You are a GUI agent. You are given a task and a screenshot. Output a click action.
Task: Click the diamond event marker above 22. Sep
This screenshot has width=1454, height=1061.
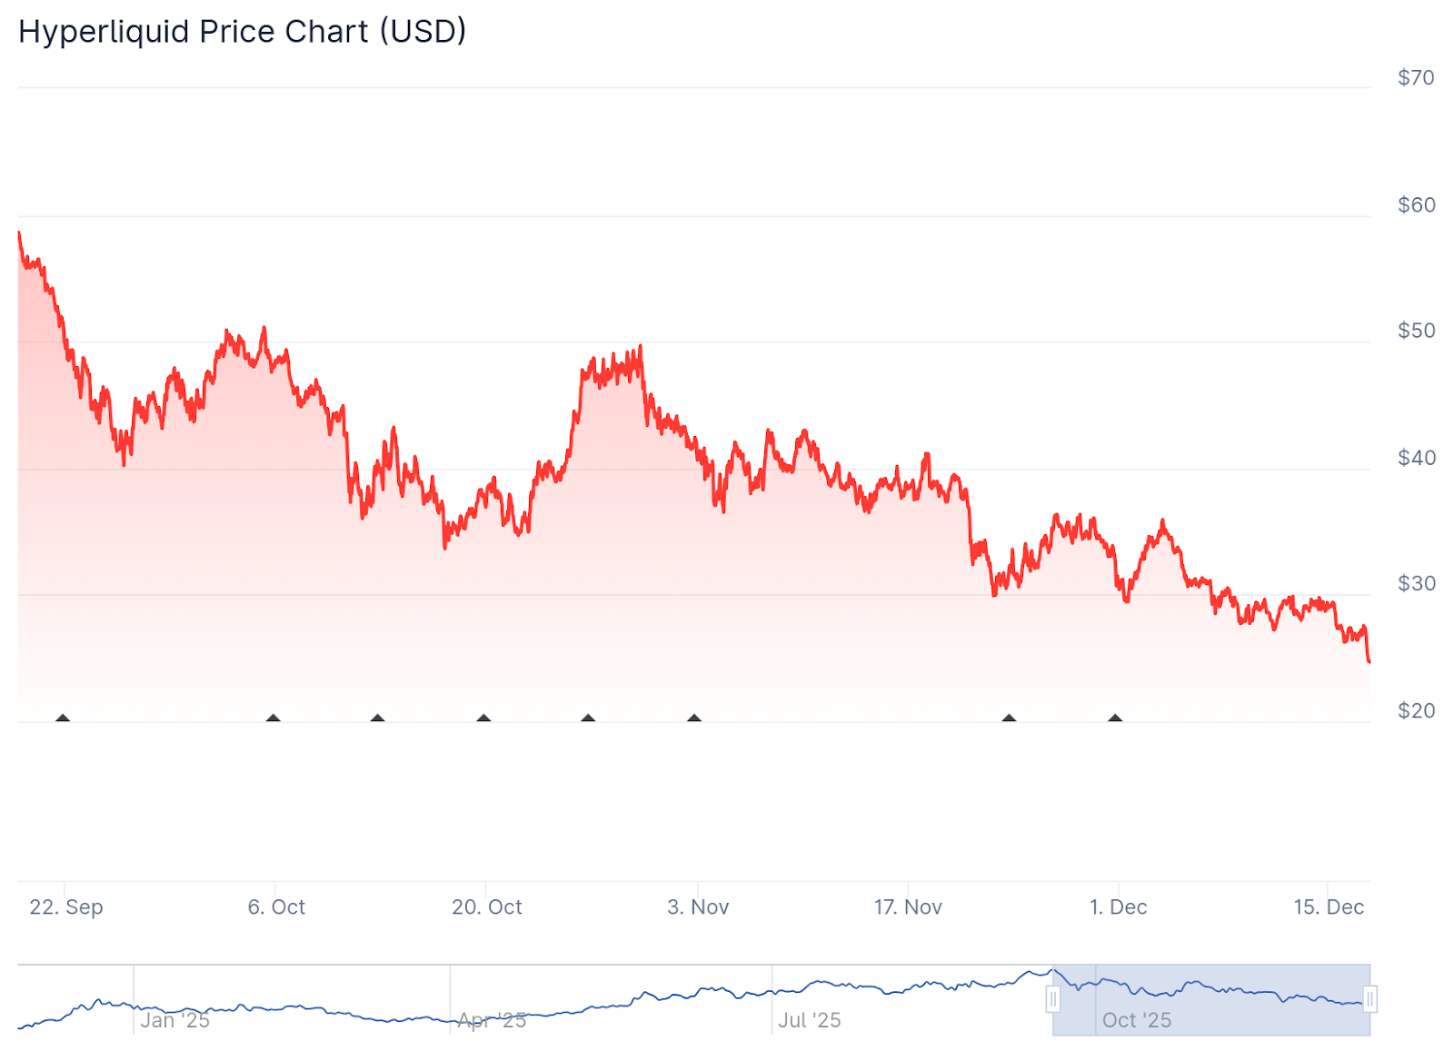pyautogui.click(x=63, y=719)
